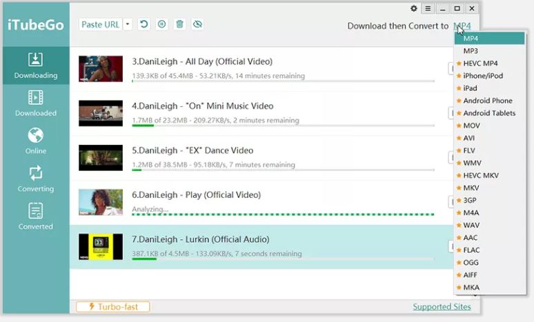Select WMV from the format list
534x322 pixels.
(x=489, y=163)
